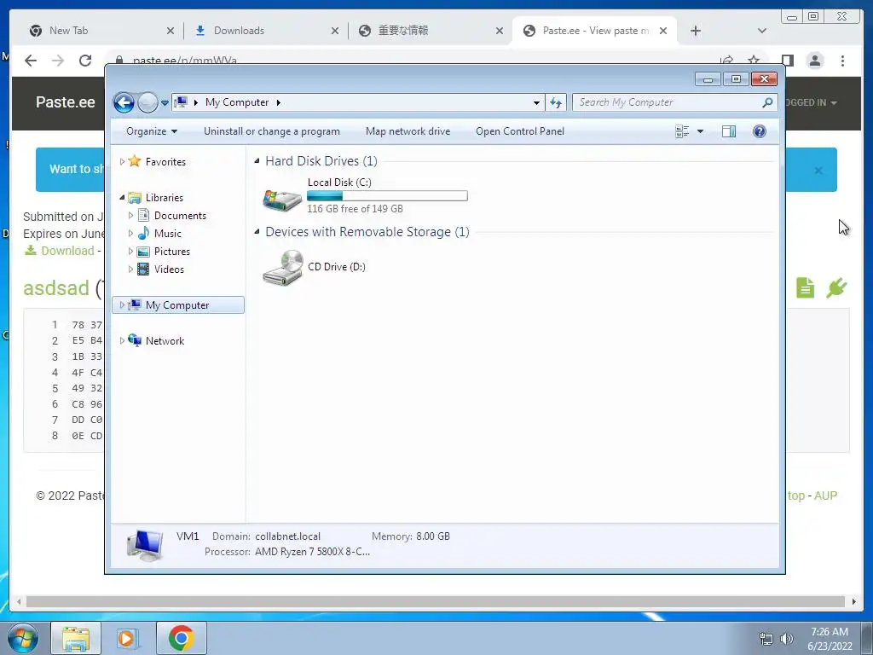Select Favorites in navigation pane
The height and width of the screenshot is (655, 873).
165,162
